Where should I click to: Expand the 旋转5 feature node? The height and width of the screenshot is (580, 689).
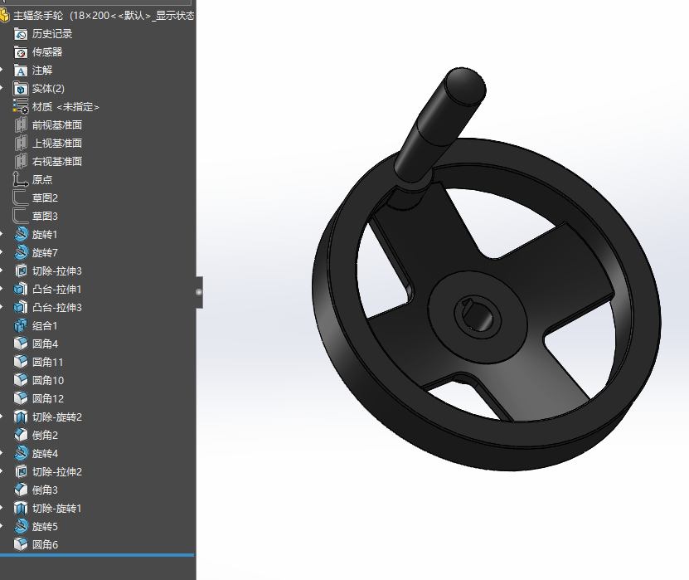point(2,526)
